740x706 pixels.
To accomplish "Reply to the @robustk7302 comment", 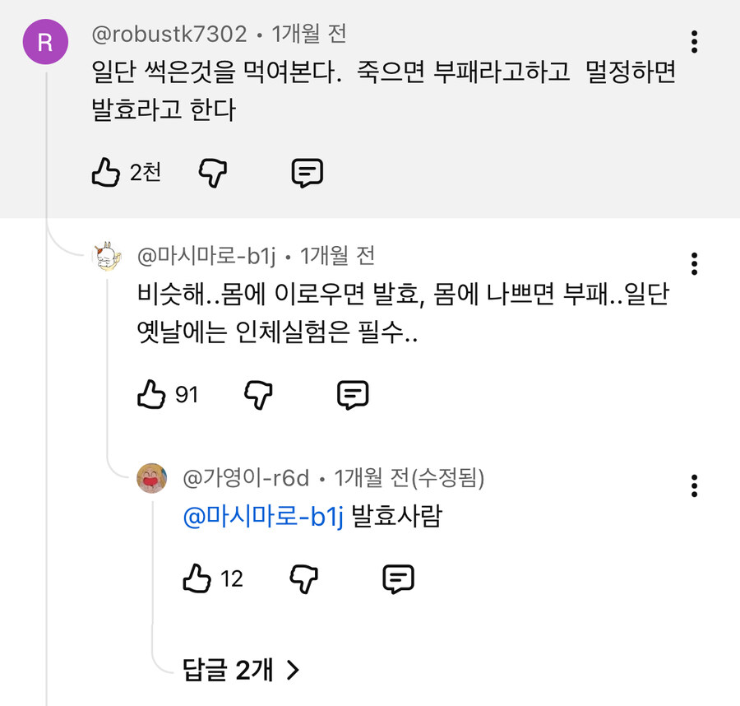I will 308,173.
